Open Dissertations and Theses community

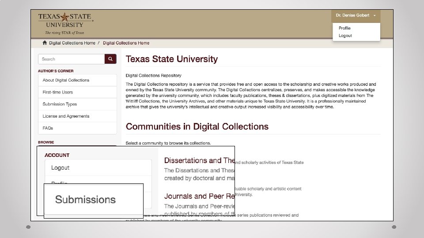point(199,160)
